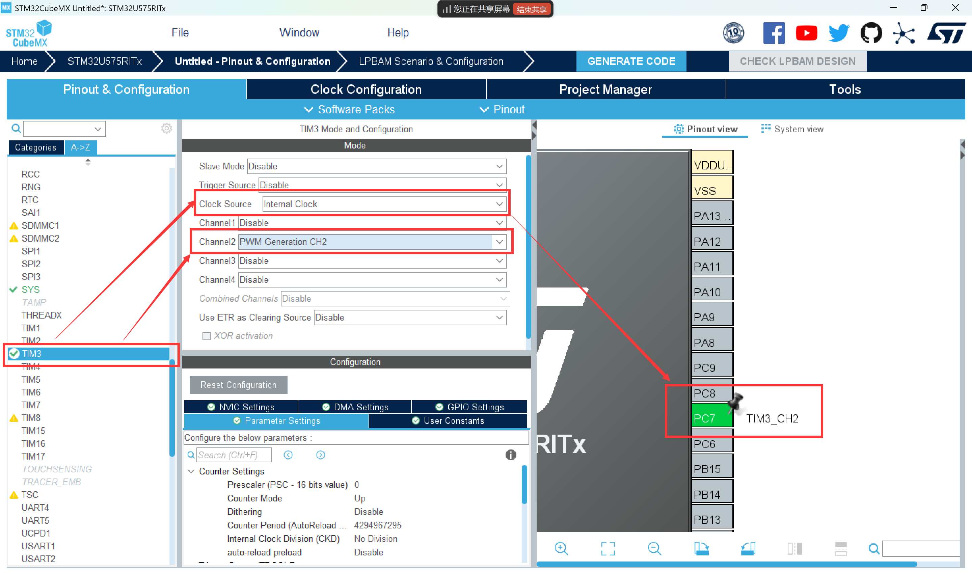
Task: Open User Constants tab
Action: pyautogui.click(x=448, y=421)
